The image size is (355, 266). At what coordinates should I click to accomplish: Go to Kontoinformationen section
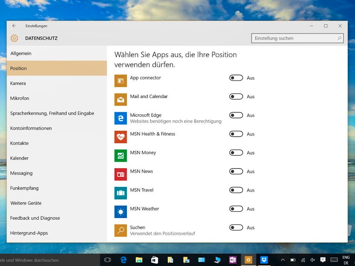pyautogui.click(x=57, y=128)
